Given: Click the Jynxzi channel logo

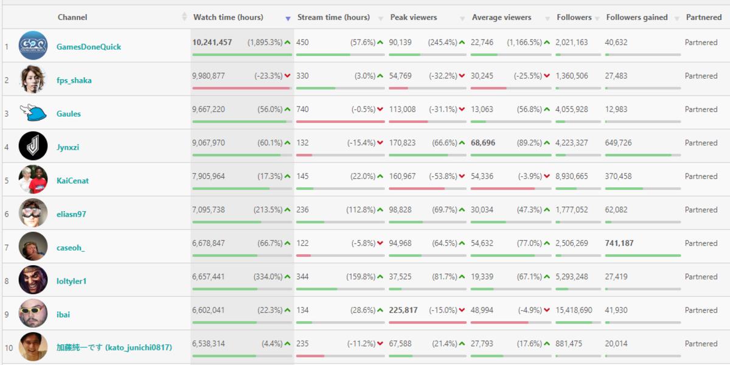Looking at the screenshot, I should coord(33,147).
